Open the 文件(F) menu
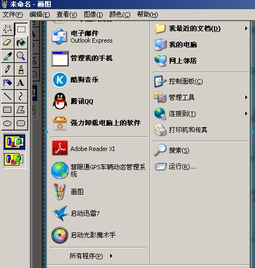Viewport: 255px width, 268px height. pyautogui.click(x=12, y=15)
